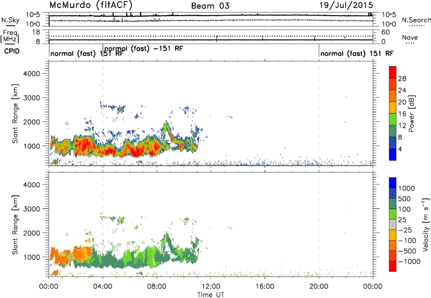Click the '1000' Velocity colorbar value
Viewport: 431px width, 298px height.
coord(406,188)
